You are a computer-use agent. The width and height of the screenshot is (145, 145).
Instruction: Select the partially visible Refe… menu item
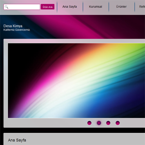142,7
